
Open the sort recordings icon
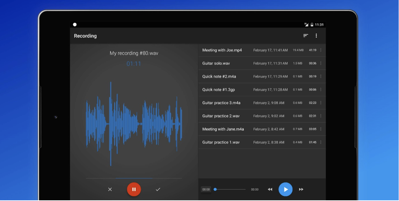coord(305,36)
